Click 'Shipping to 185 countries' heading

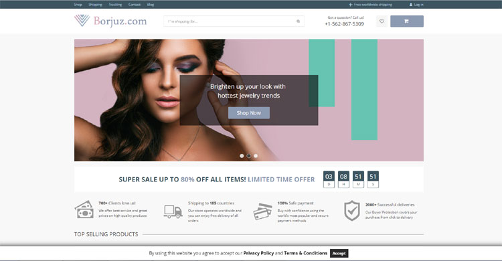pos(211,203)
